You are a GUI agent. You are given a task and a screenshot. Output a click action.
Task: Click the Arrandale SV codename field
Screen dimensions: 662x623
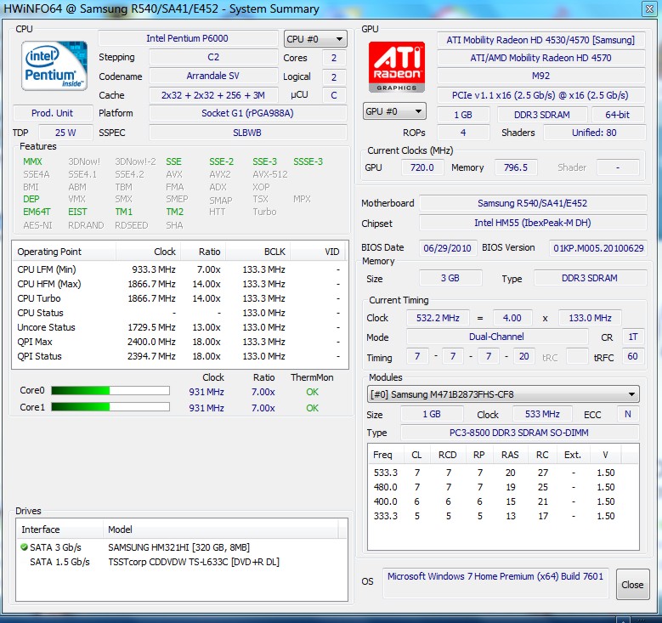(x=213, y=76)
